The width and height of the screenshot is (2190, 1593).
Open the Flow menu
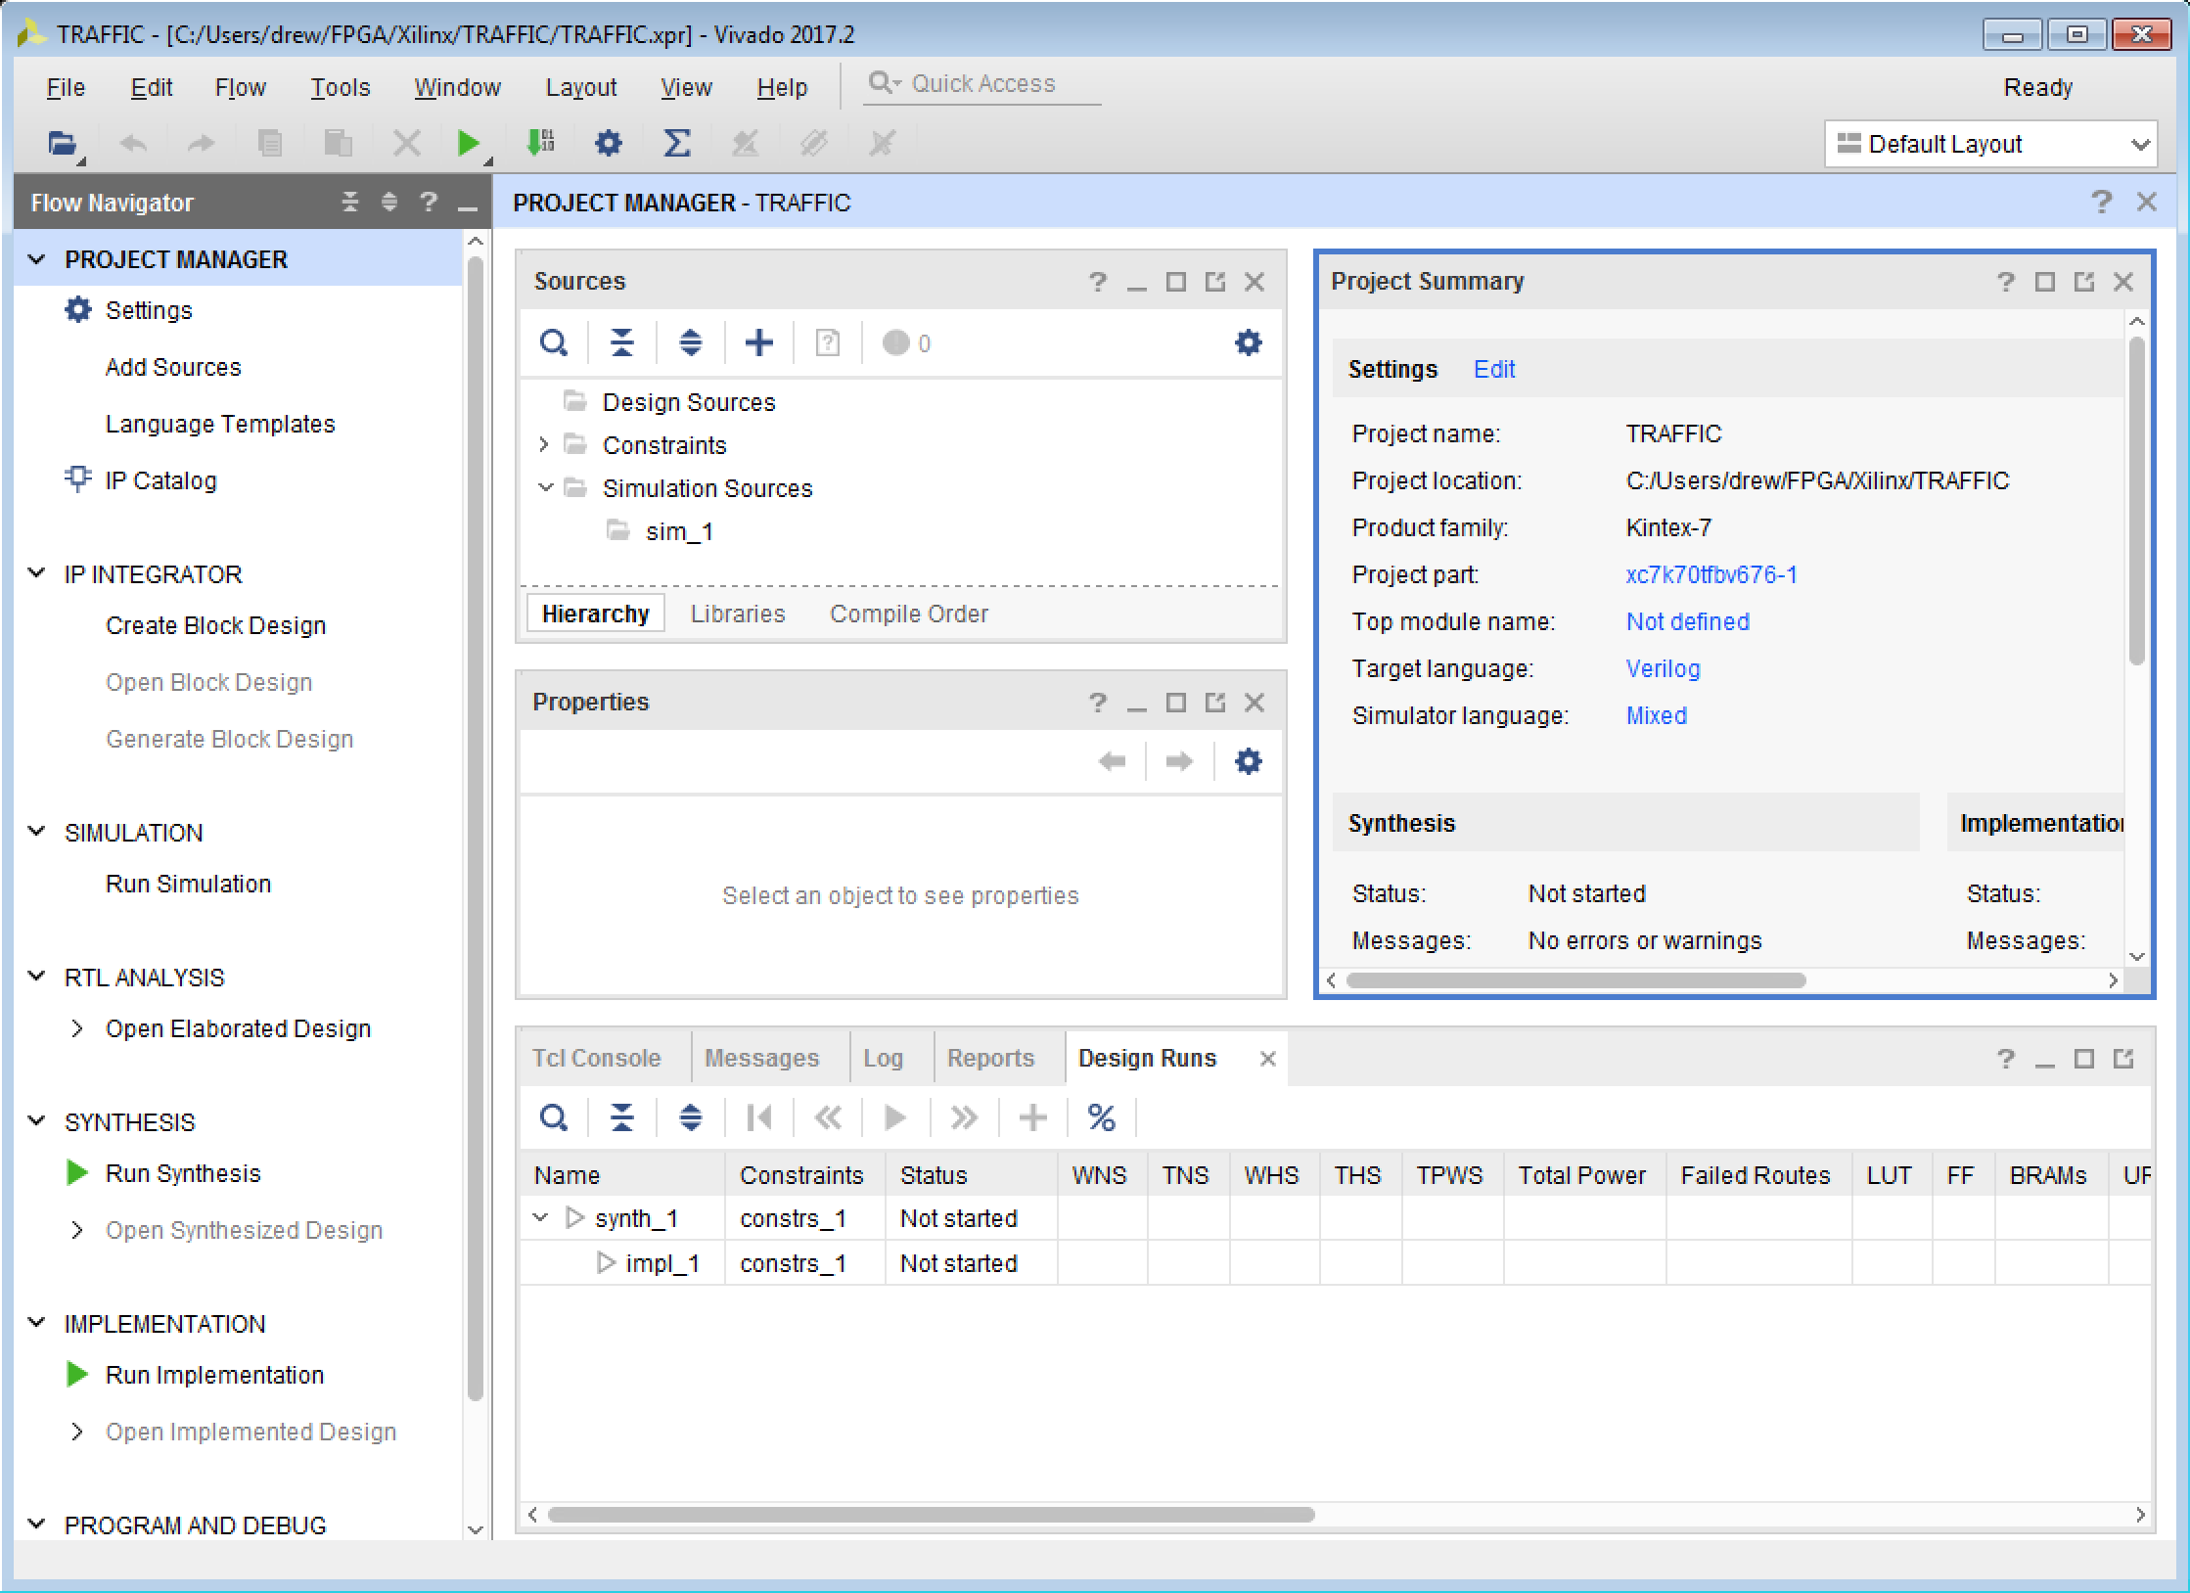[241, 88]
